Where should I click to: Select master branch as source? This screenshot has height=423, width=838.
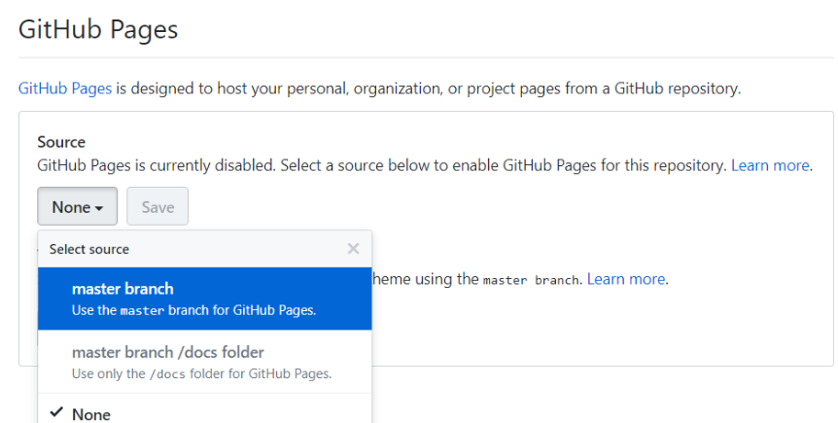205,299
